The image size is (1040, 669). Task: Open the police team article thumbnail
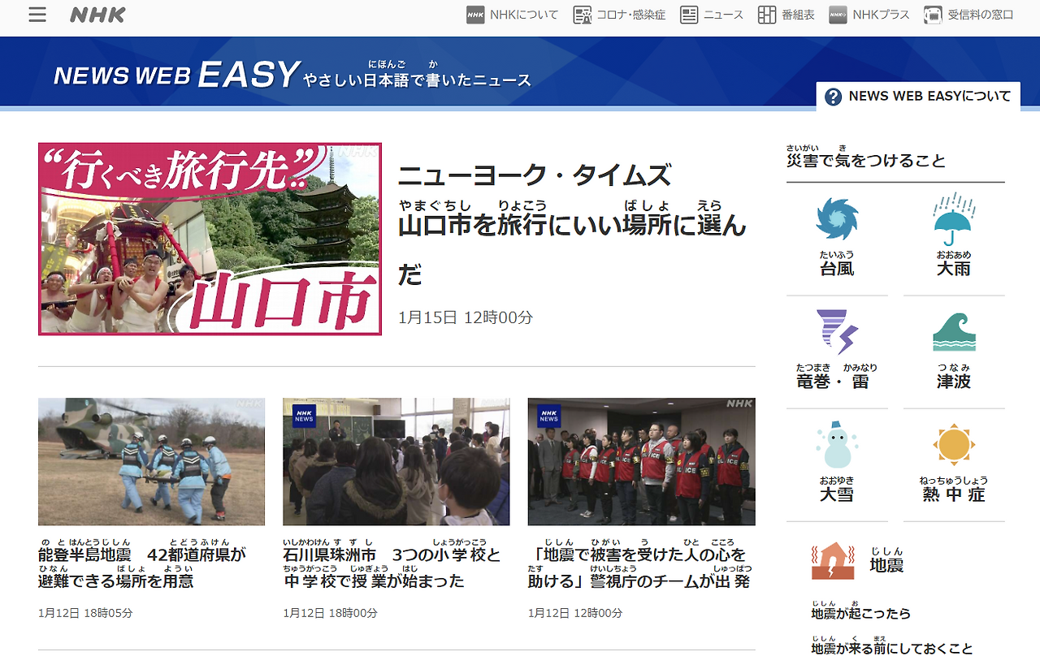coord(642,461)
